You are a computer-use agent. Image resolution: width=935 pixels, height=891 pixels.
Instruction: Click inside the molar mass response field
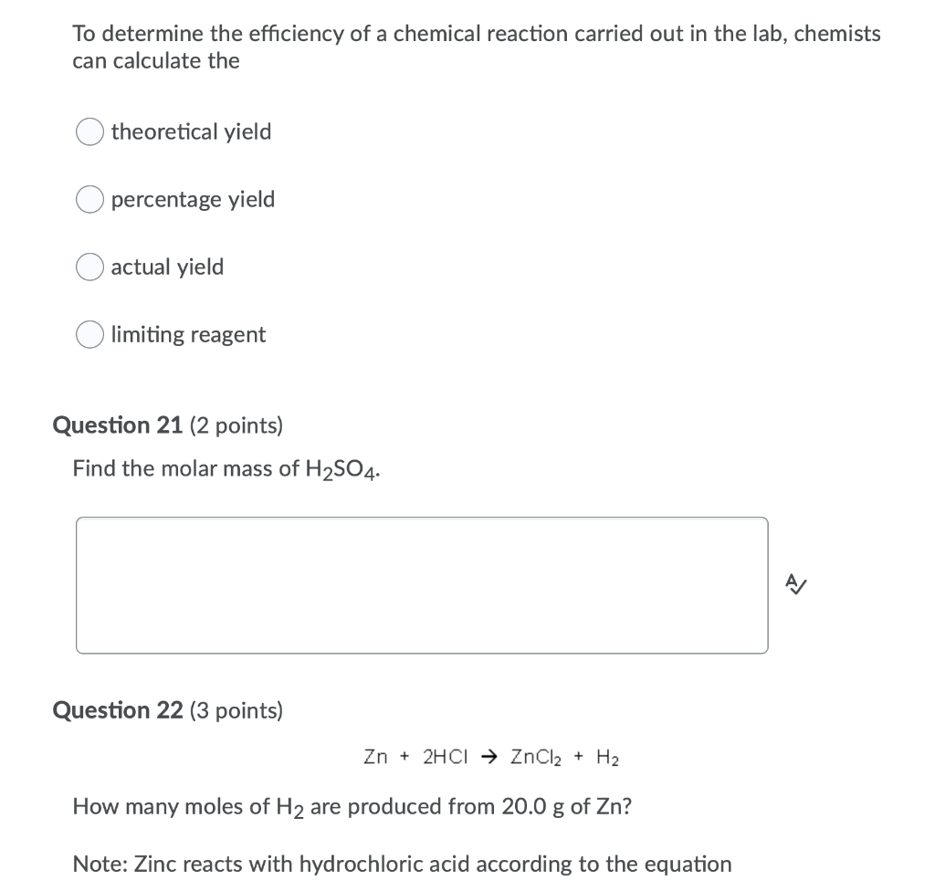tap(422, 584)
